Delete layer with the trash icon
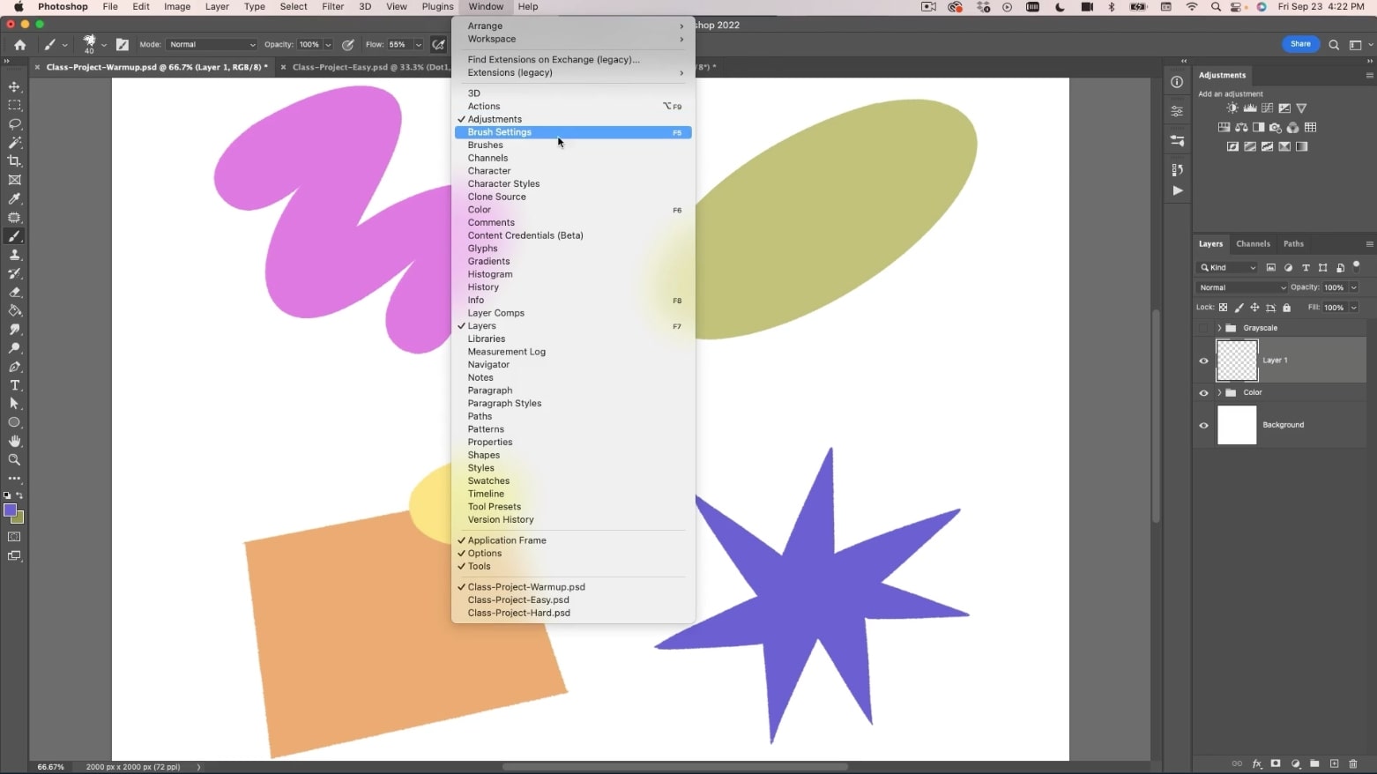 (1353, 763)
